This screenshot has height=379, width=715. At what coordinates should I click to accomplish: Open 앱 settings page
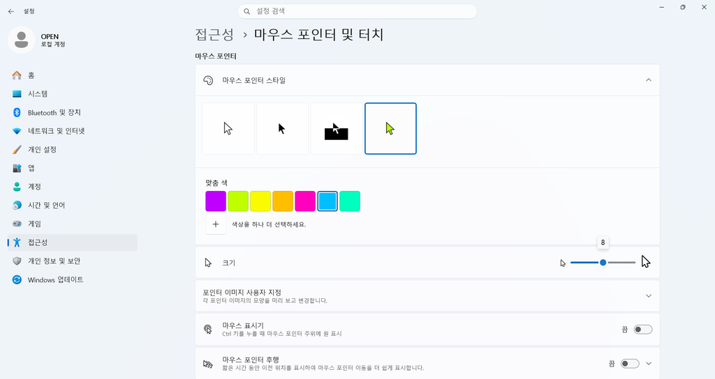click(72, 169)
